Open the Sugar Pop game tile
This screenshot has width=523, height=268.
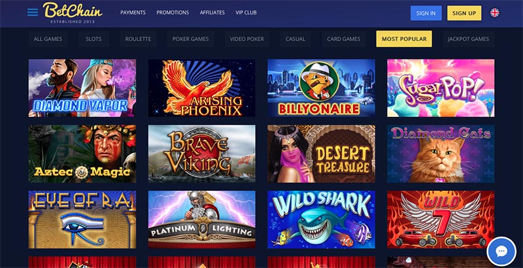tap(441, 88)
